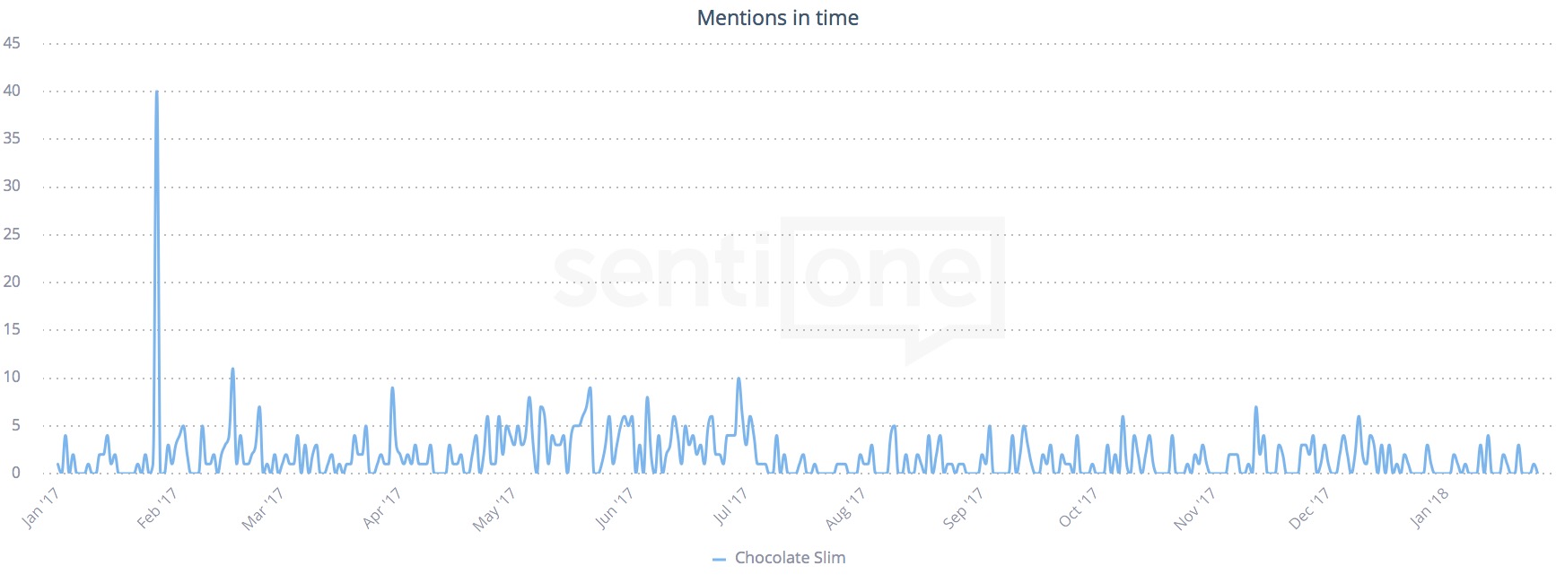Click the May '17 axis label
Image resolution: width=1556 pixels, height=583 pixels.
coord(494,509)
